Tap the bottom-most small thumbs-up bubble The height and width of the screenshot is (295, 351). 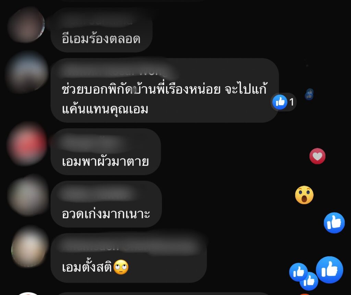pyautogui.click(x=309, y=281)
